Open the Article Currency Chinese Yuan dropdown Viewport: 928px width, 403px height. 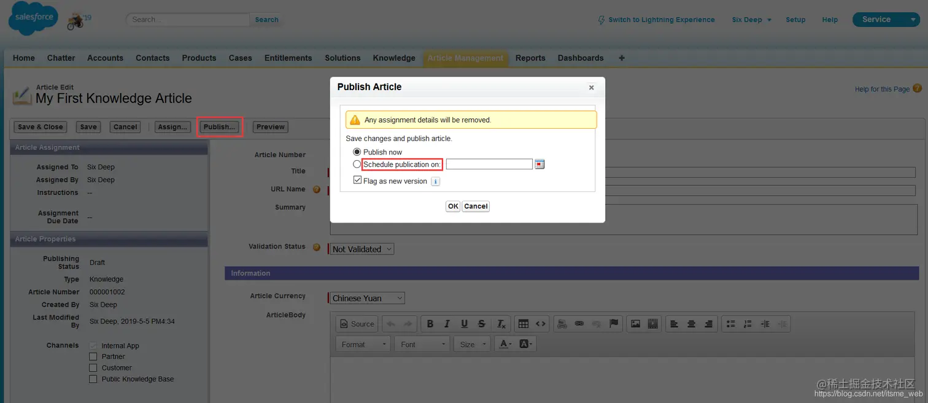368,298
